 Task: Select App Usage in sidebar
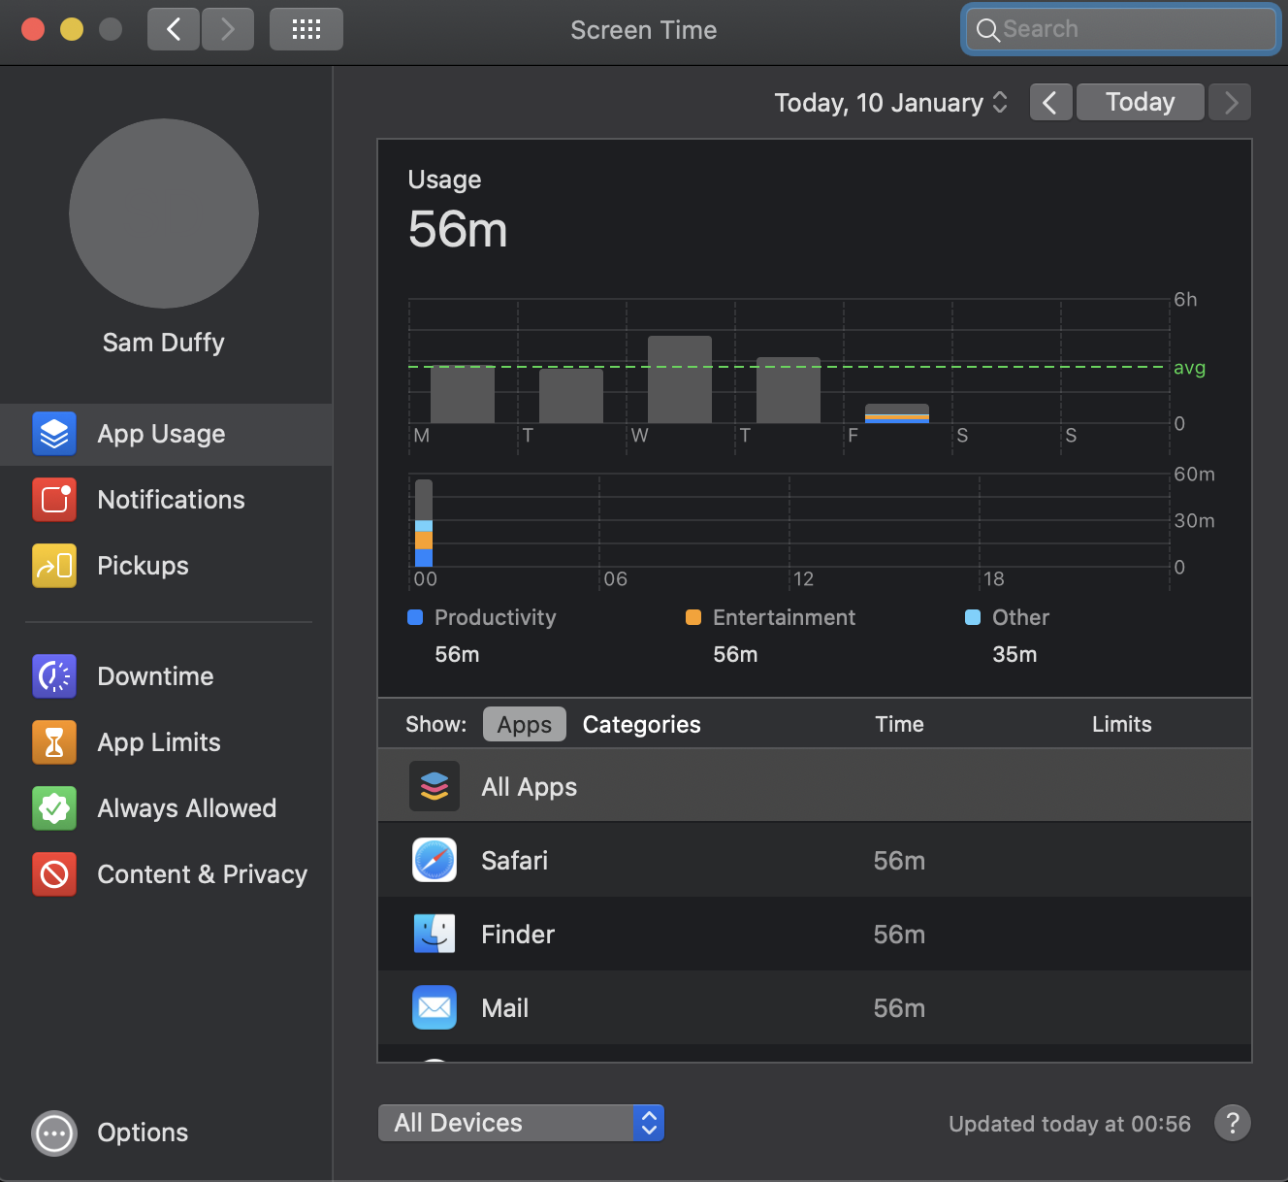coord(166,435)
